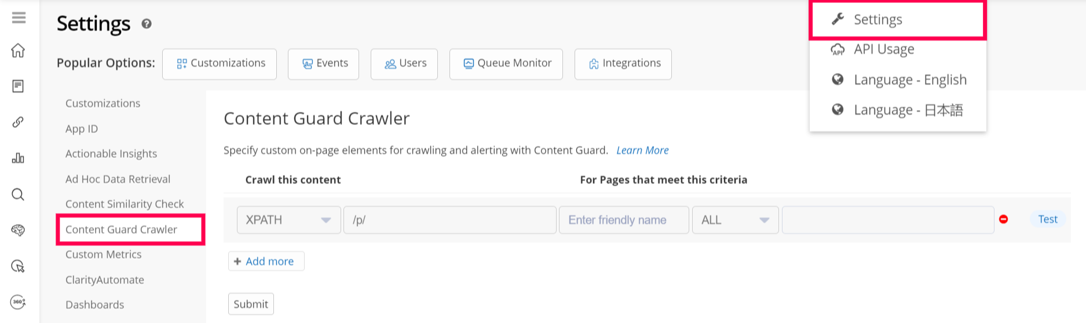This screenshot has width=1086, height=323.
Task: Open the hamburger menu icon
Action: (19, 18)
